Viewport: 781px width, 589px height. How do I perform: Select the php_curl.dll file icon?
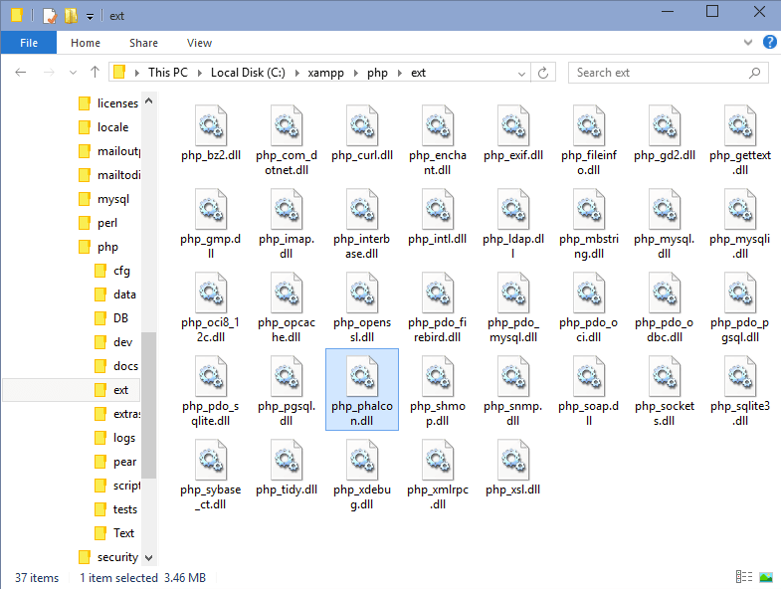(362, 126)
